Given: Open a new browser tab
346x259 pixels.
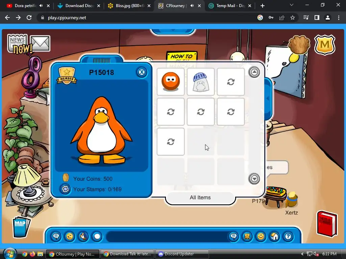Looking at the screenshot, I should pyautogui.click(x=262, y=6).
